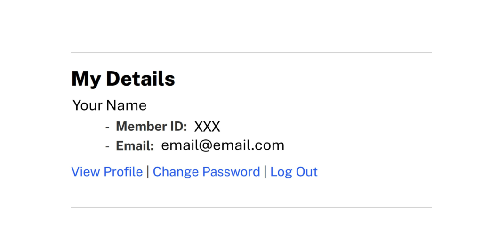The image size is (482, 241).
Task: Click the word Profile in View Profile
Action: pos(123,172)
